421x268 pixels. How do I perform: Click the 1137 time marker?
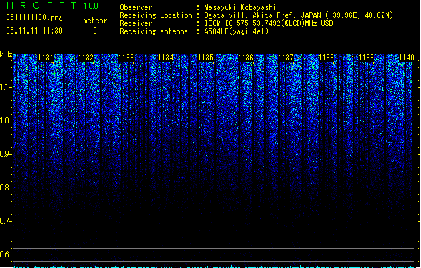coord(286,58)
